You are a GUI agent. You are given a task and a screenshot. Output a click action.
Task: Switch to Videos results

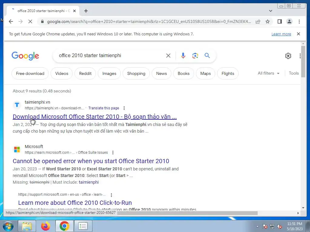pos(62,73)
